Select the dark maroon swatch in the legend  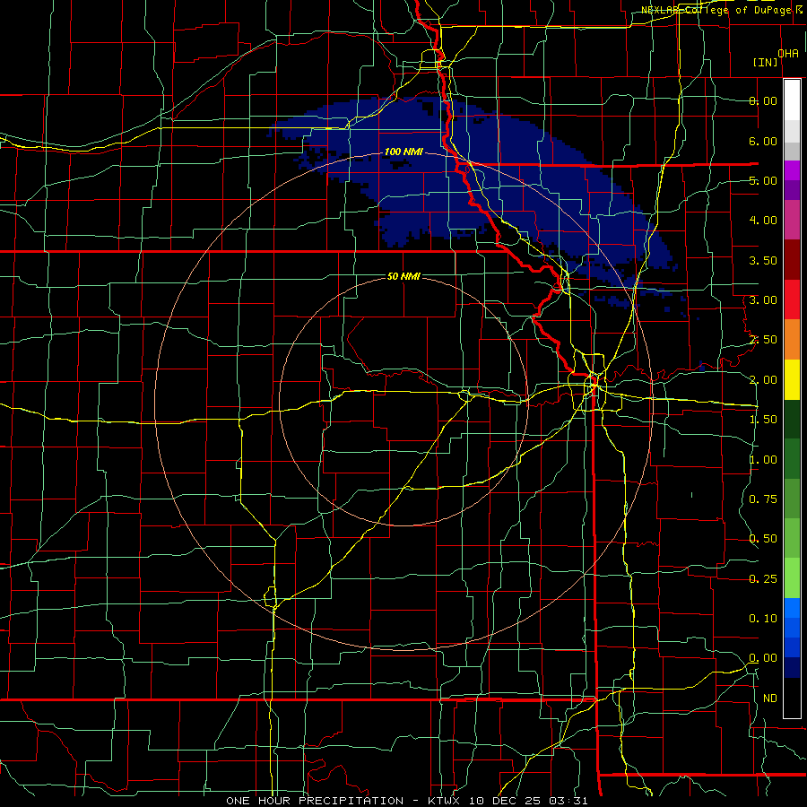click(x=792, y=260)
